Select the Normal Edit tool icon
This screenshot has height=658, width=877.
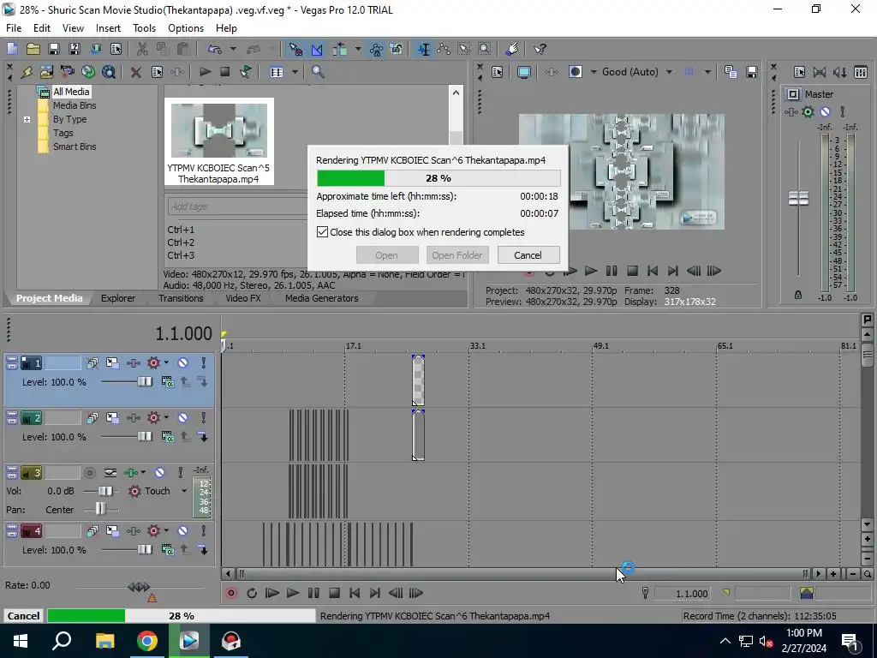[x=424, y=49]
